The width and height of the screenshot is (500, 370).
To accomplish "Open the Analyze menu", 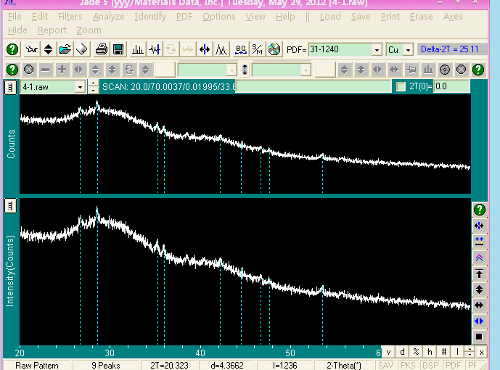I will pos(108,17).
